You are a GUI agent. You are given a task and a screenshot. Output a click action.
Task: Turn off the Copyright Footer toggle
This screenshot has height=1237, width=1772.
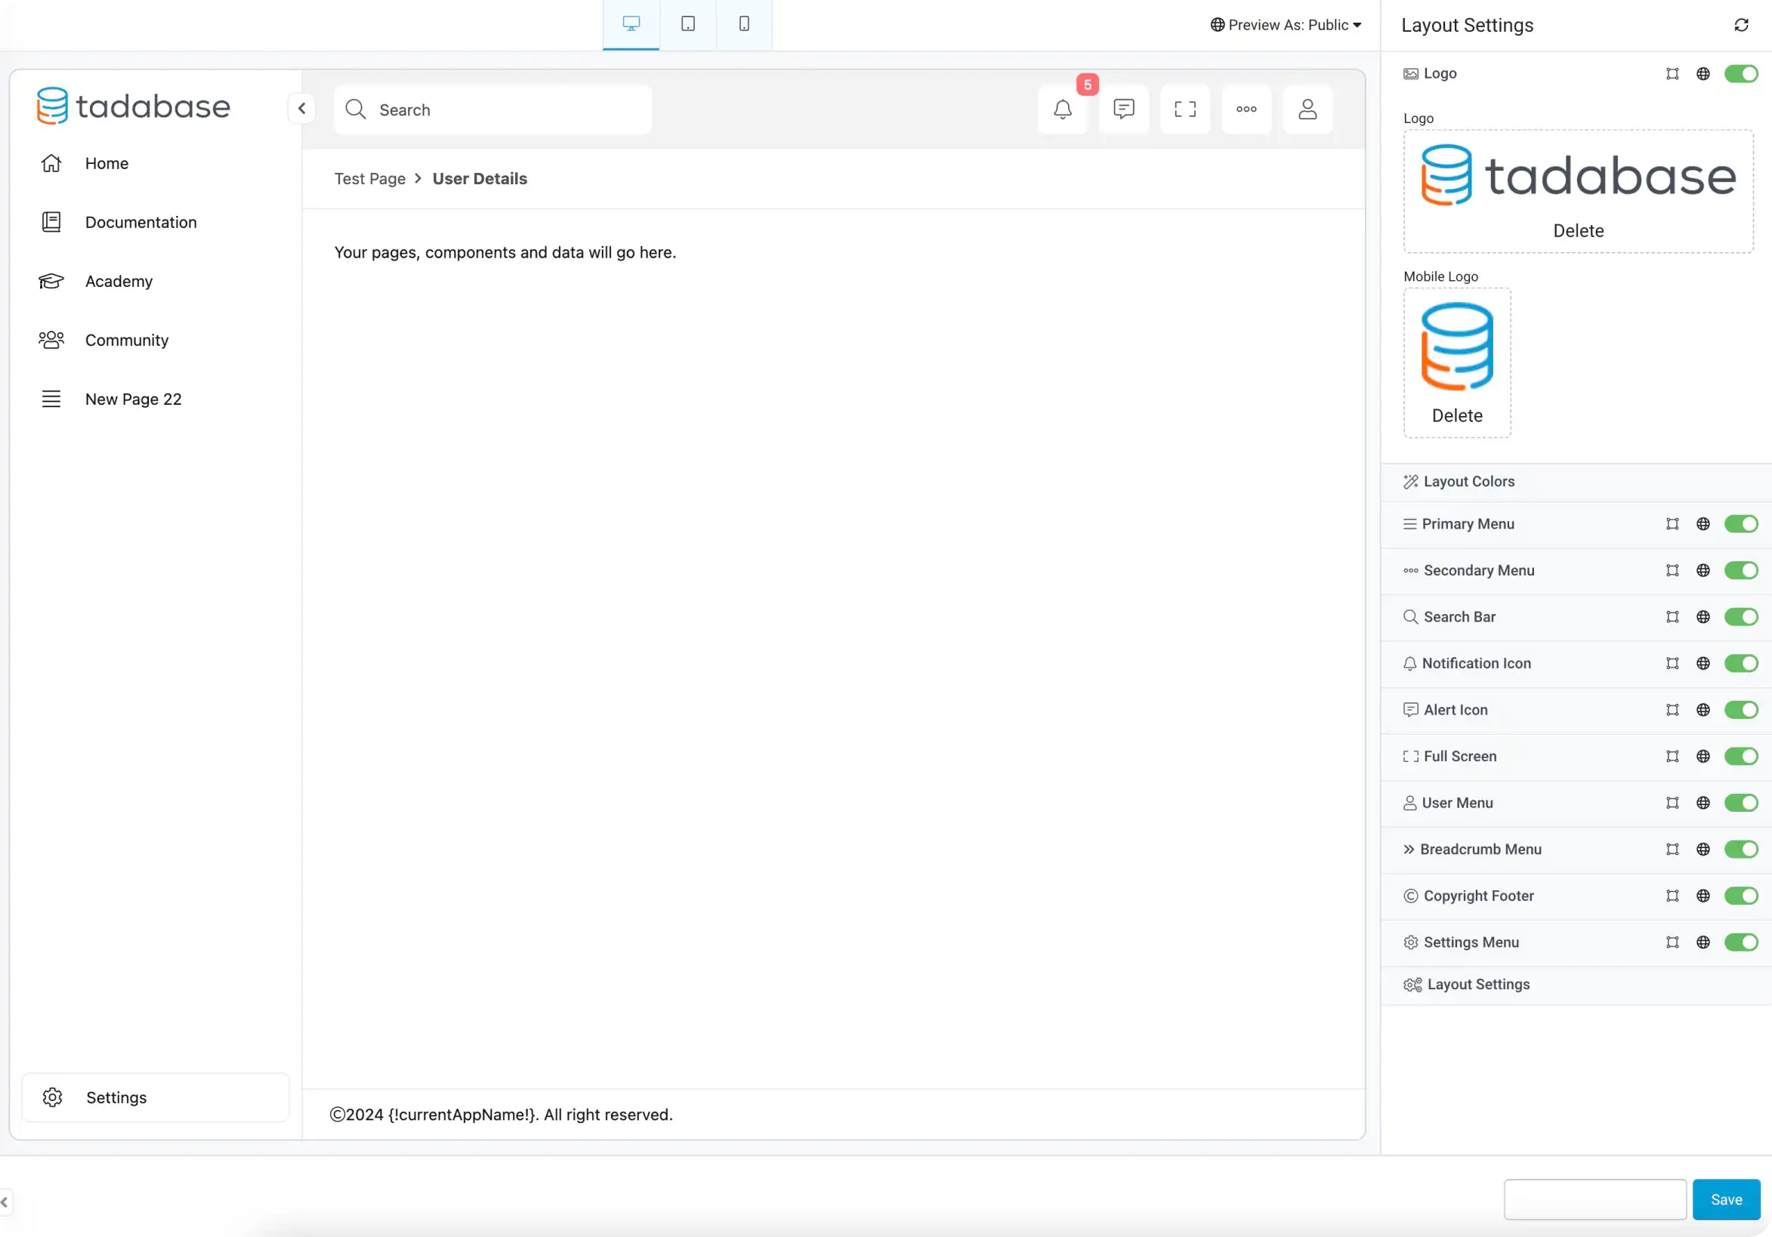[1740, 895]
